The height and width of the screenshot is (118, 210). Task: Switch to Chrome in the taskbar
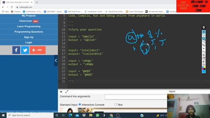click(x=111, y=115)
